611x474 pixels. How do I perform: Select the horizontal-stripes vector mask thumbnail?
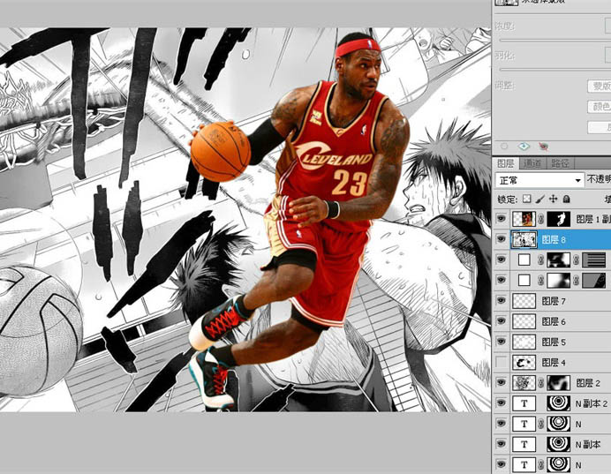(593, 260)
